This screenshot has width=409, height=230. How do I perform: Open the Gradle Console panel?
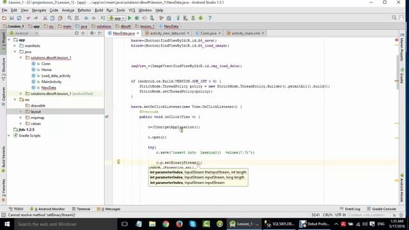[x=382, y=209]
